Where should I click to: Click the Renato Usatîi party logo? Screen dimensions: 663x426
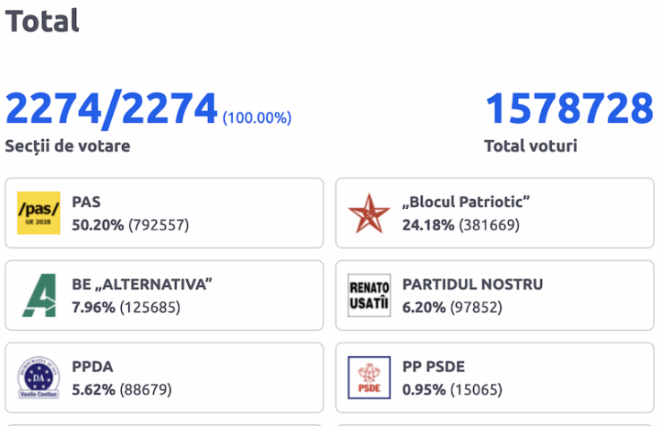(x=369, y=295)
